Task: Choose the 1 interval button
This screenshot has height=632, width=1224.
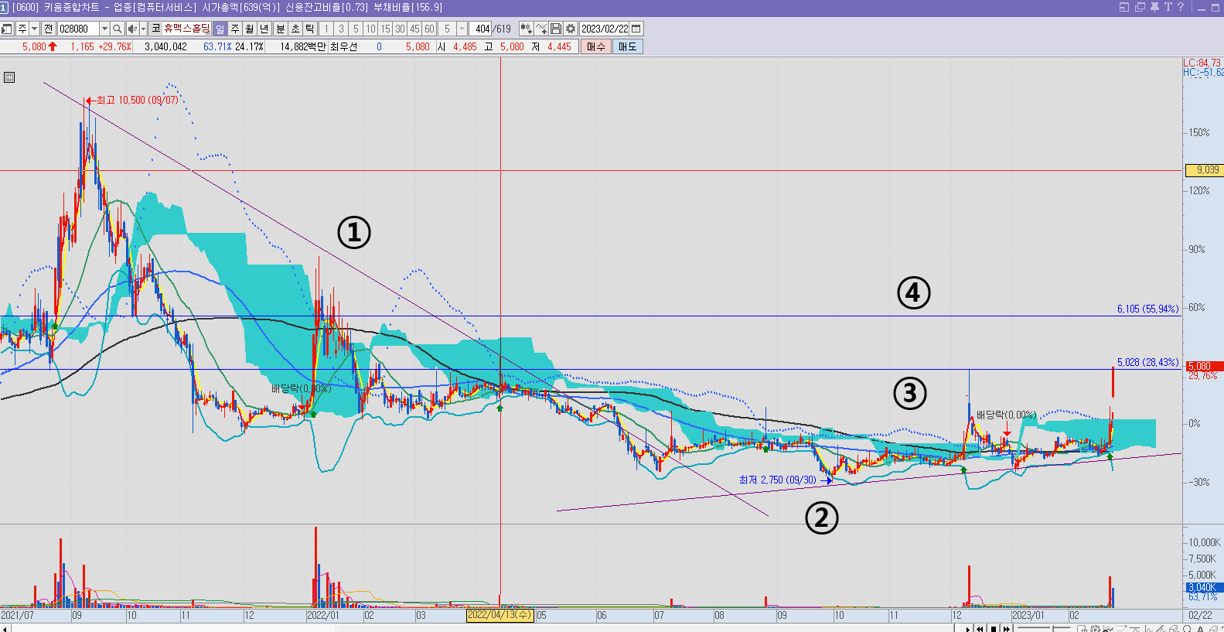Action: tap(326, 29)
